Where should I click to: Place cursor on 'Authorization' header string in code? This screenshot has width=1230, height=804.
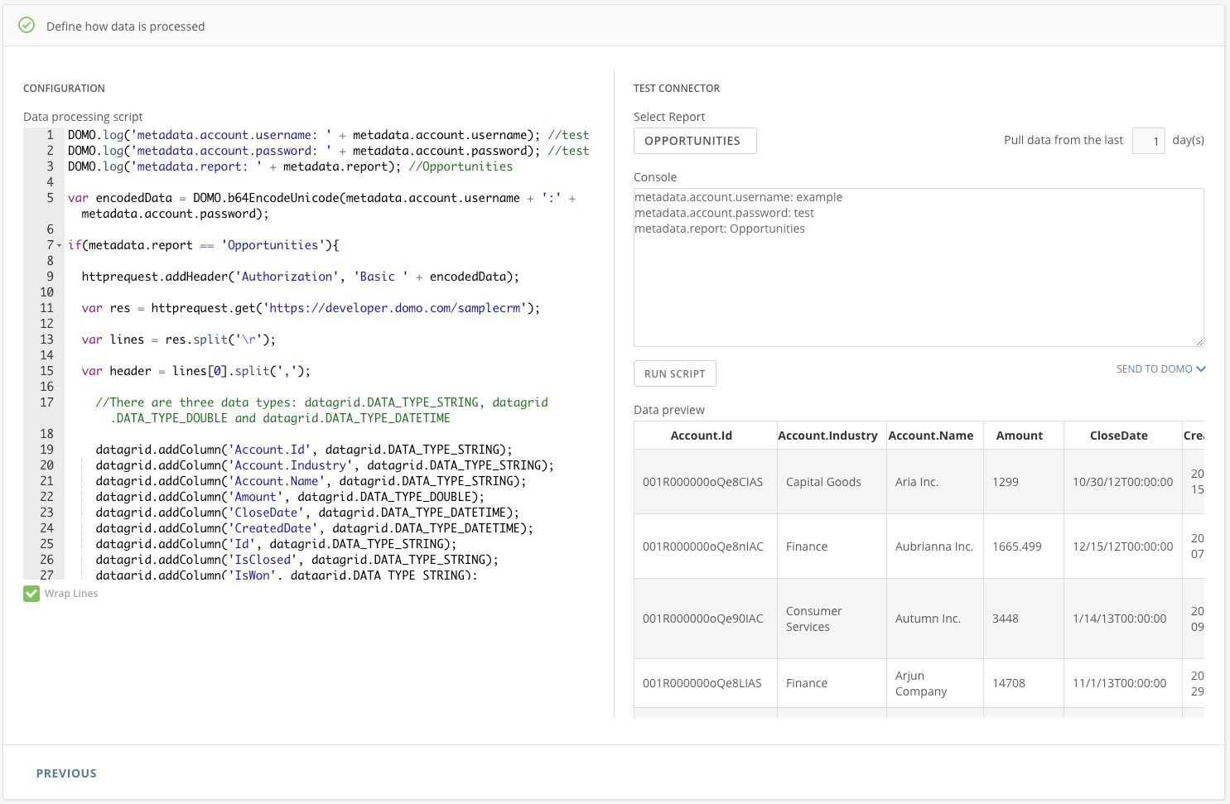tap(287, 277)
